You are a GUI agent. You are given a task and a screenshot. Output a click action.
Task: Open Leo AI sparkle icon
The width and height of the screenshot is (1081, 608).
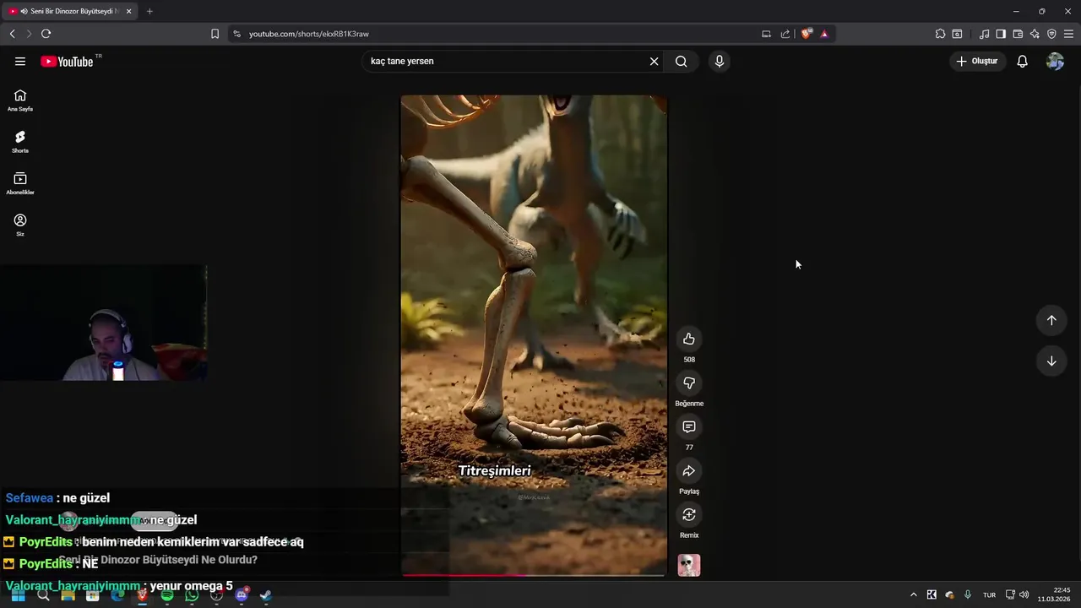coord(1035,34)
